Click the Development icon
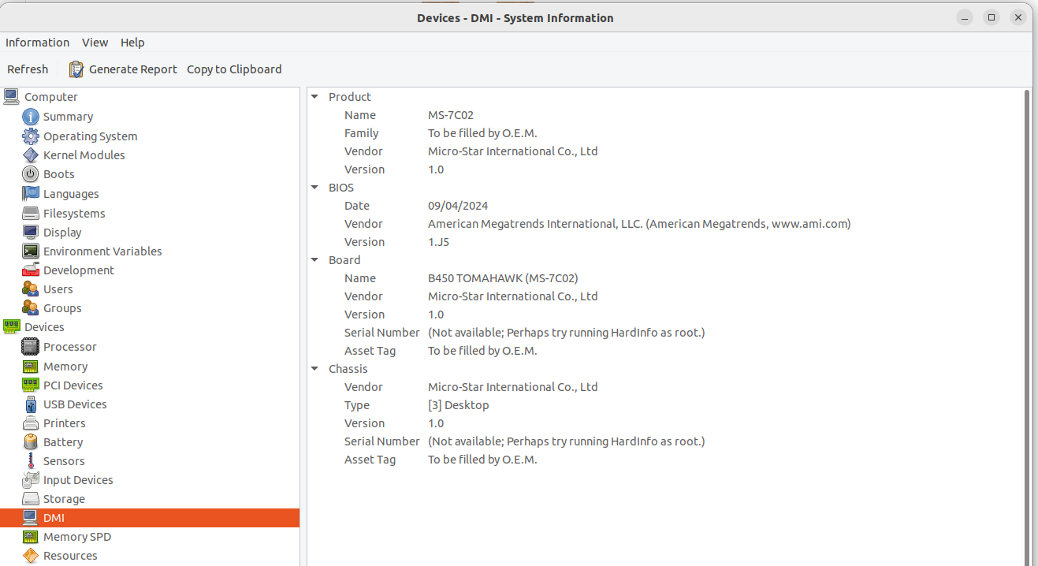The image size is (1038, 566). tap(31, 270)
